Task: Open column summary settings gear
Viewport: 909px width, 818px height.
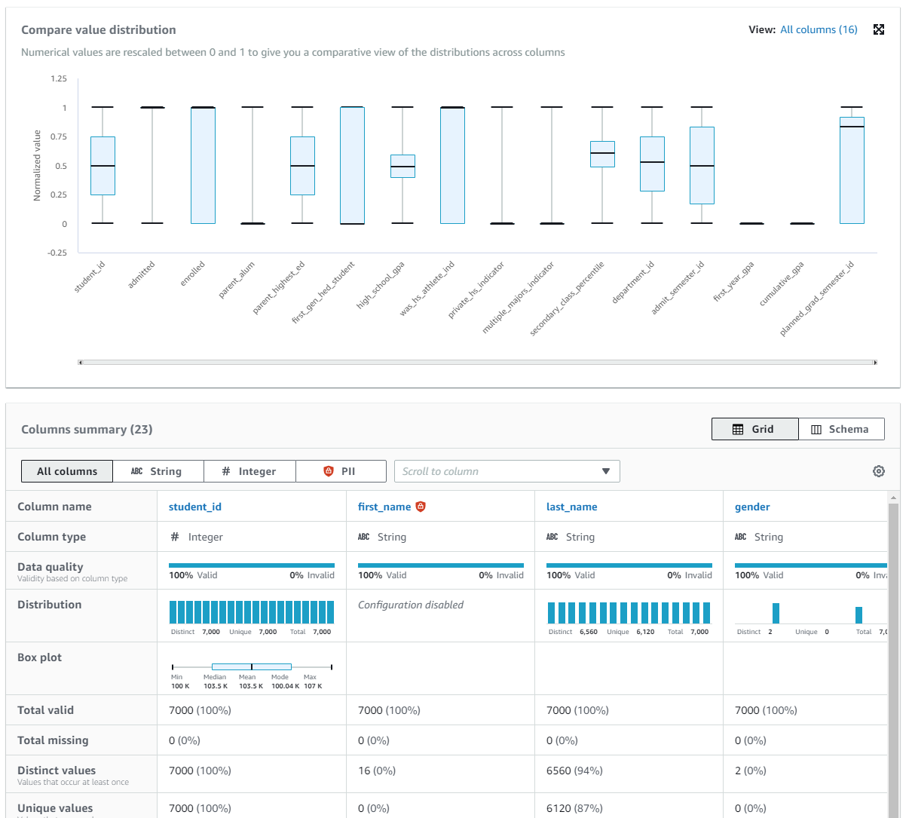Action: tap(879, 471)
